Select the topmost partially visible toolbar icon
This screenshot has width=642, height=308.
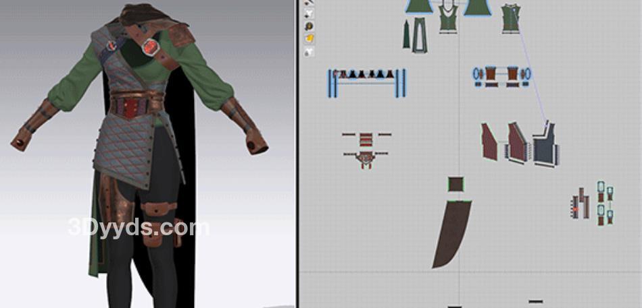tap(310, 3)
